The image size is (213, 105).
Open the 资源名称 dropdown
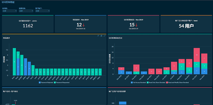26,11
